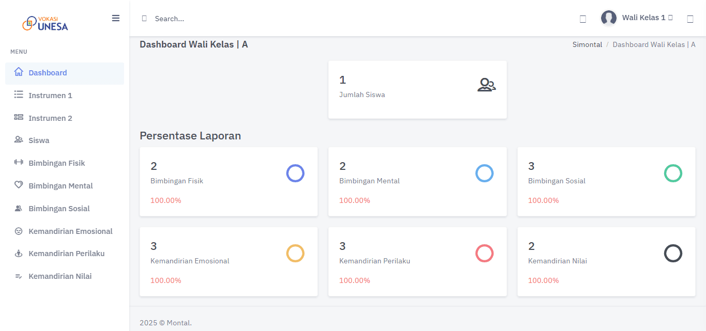Click the Bimbingan Mental heart icon
The image size is (706, 331).
[19, 185]
